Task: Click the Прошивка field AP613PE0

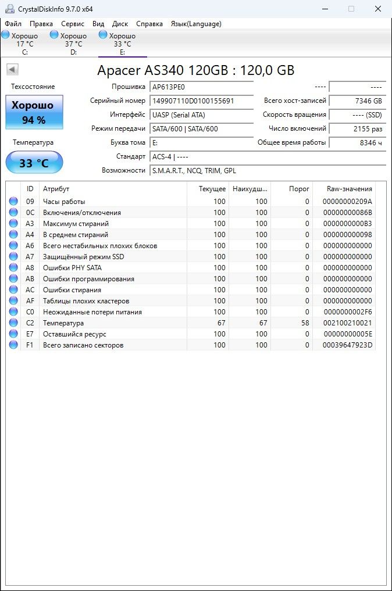Action: [201, 87]
